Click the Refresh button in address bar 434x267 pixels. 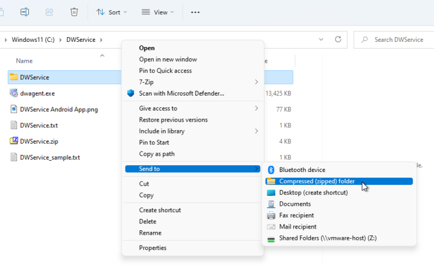[338, 40]
